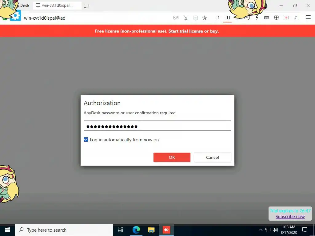
Task: Click AnyDesk icon in taskbar
Action: pos(166,230)
